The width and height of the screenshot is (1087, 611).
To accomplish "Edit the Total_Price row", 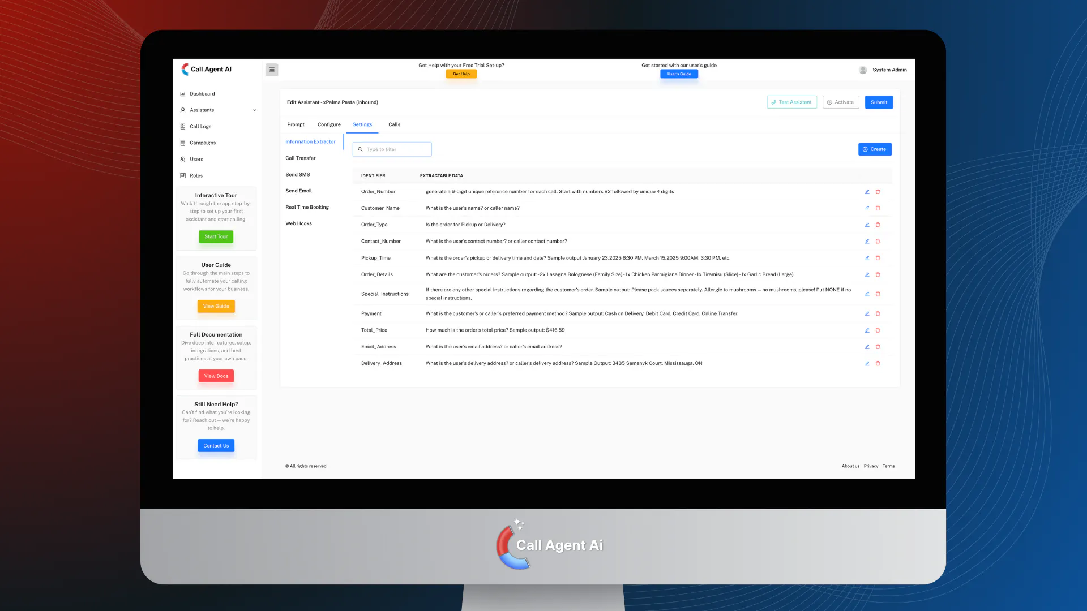I will 867,330.
